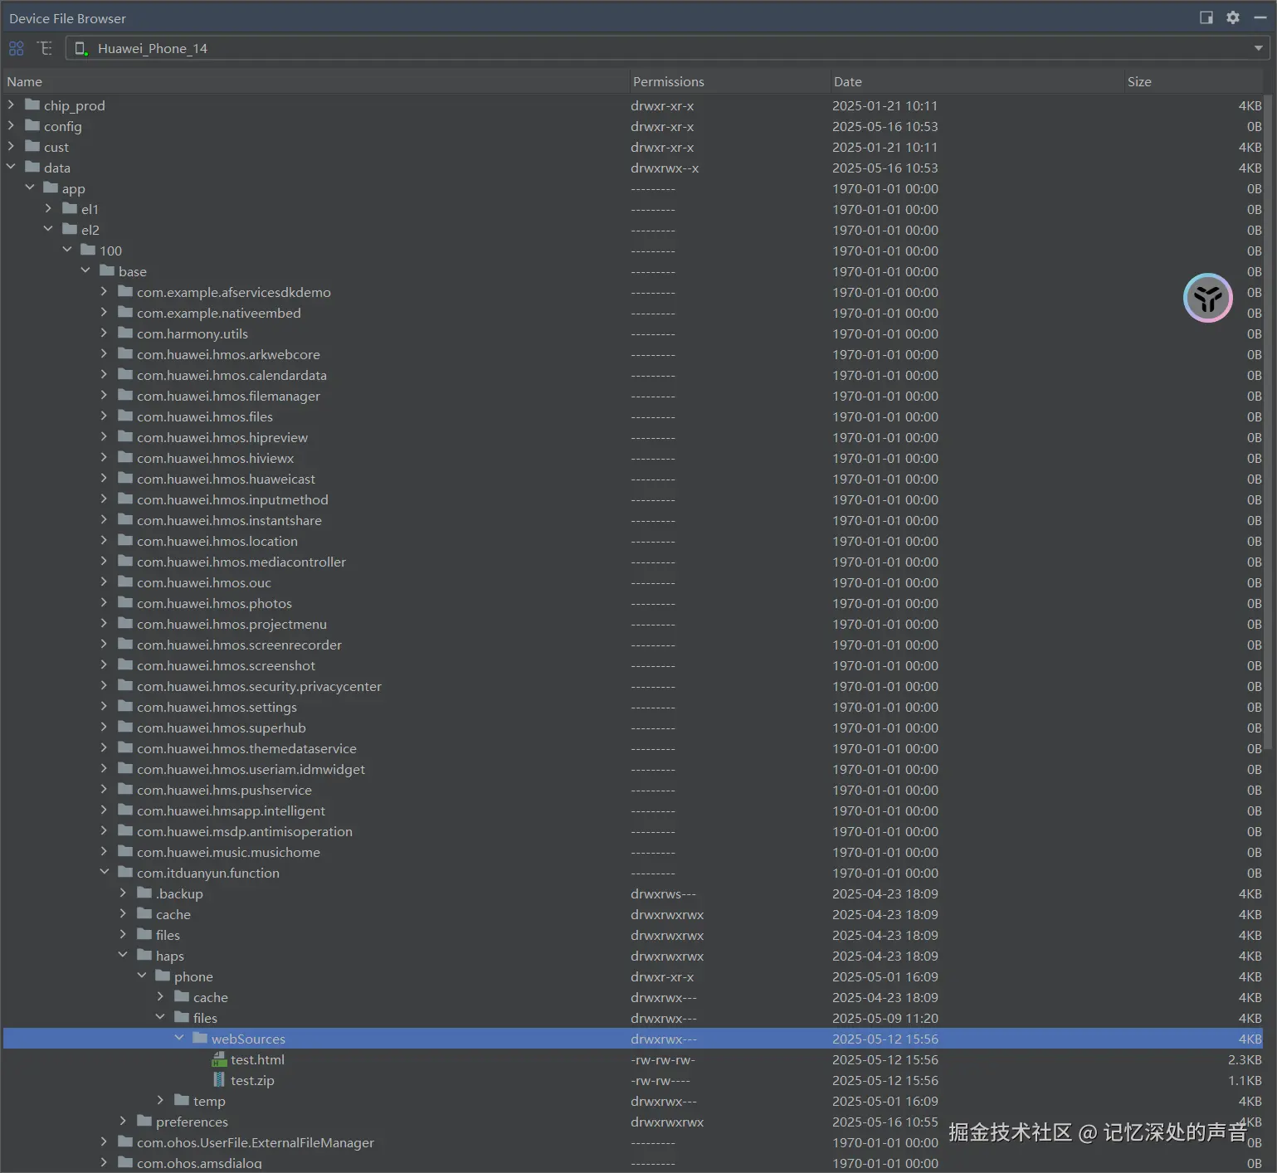The height and width of the screenshot is (1173, 1277).
Task: Select the test.html file
Action: coord(633,1059)
